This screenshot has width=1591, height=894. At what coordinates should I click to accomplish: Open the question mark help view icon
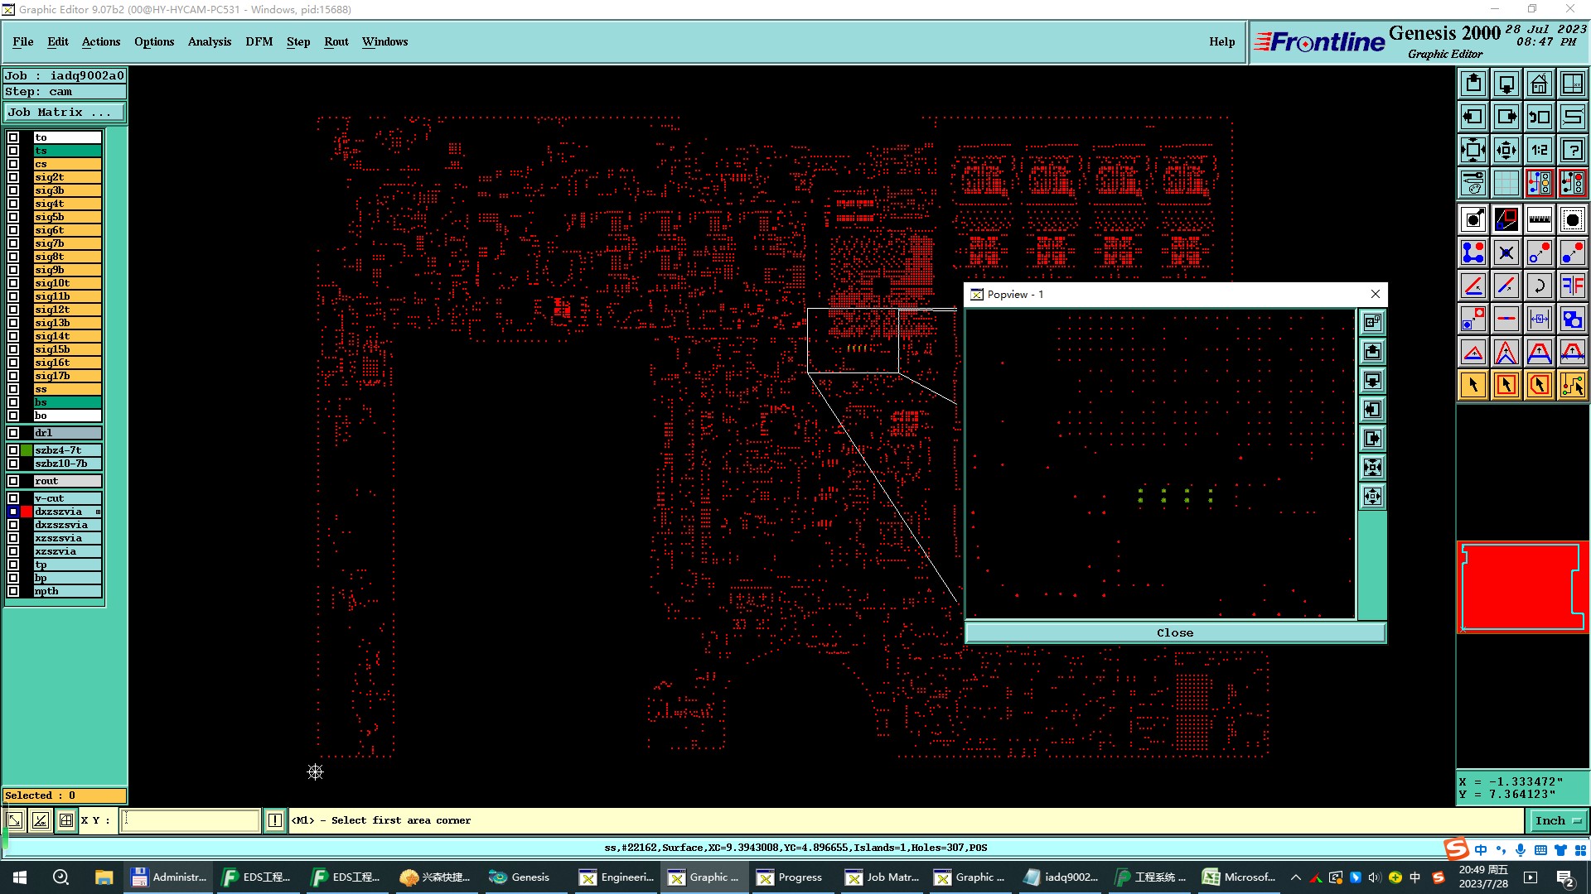[x=1572, y=150]
